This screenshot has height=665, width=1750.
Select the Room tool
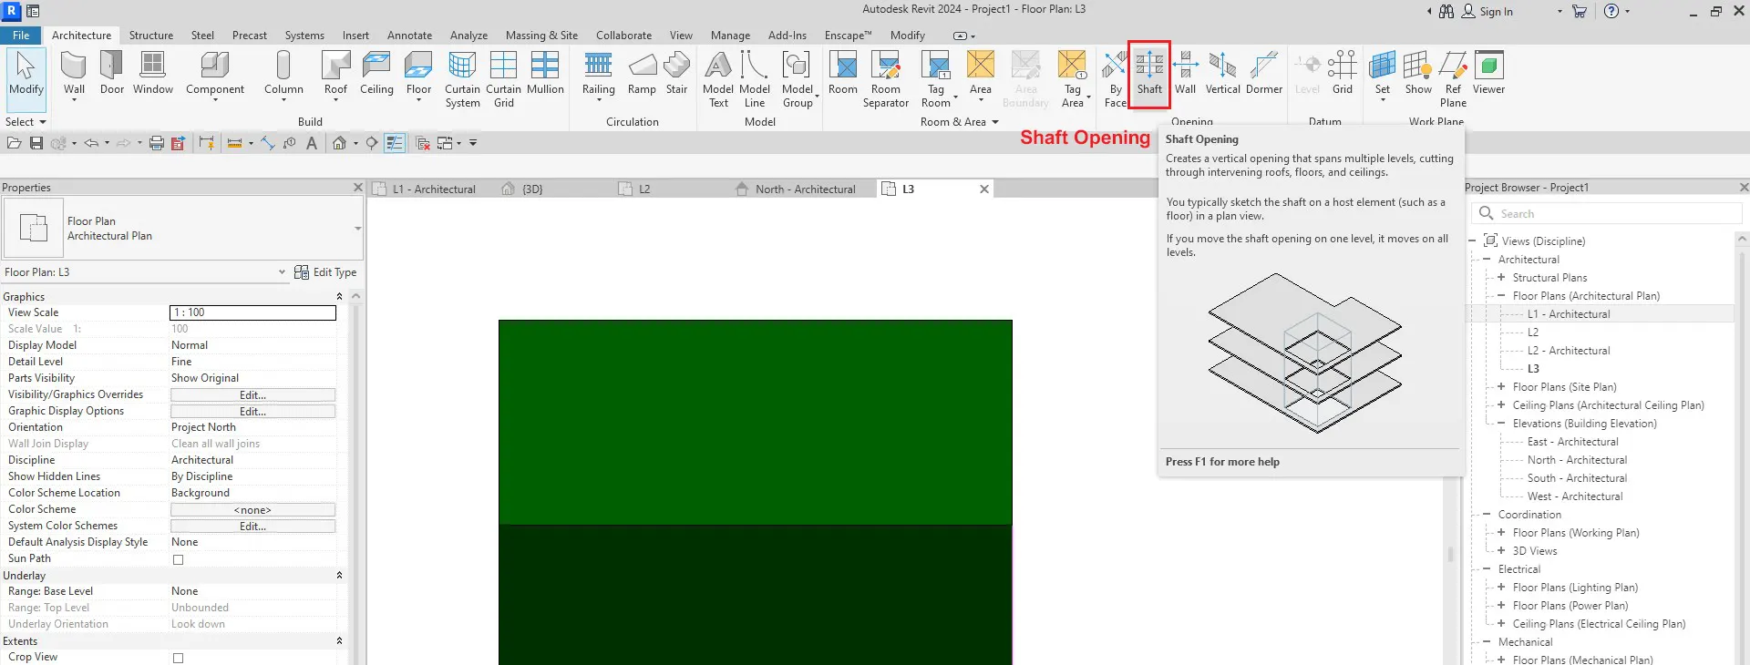point(843,73)
